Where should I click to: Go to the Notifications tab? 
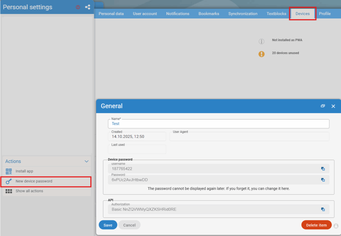[x=177, y=14]
